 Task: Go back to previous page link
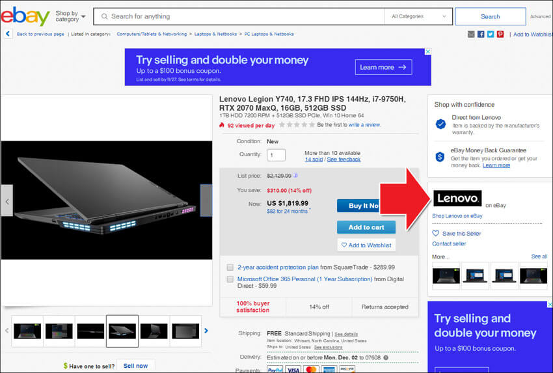[x=40, y=35]
